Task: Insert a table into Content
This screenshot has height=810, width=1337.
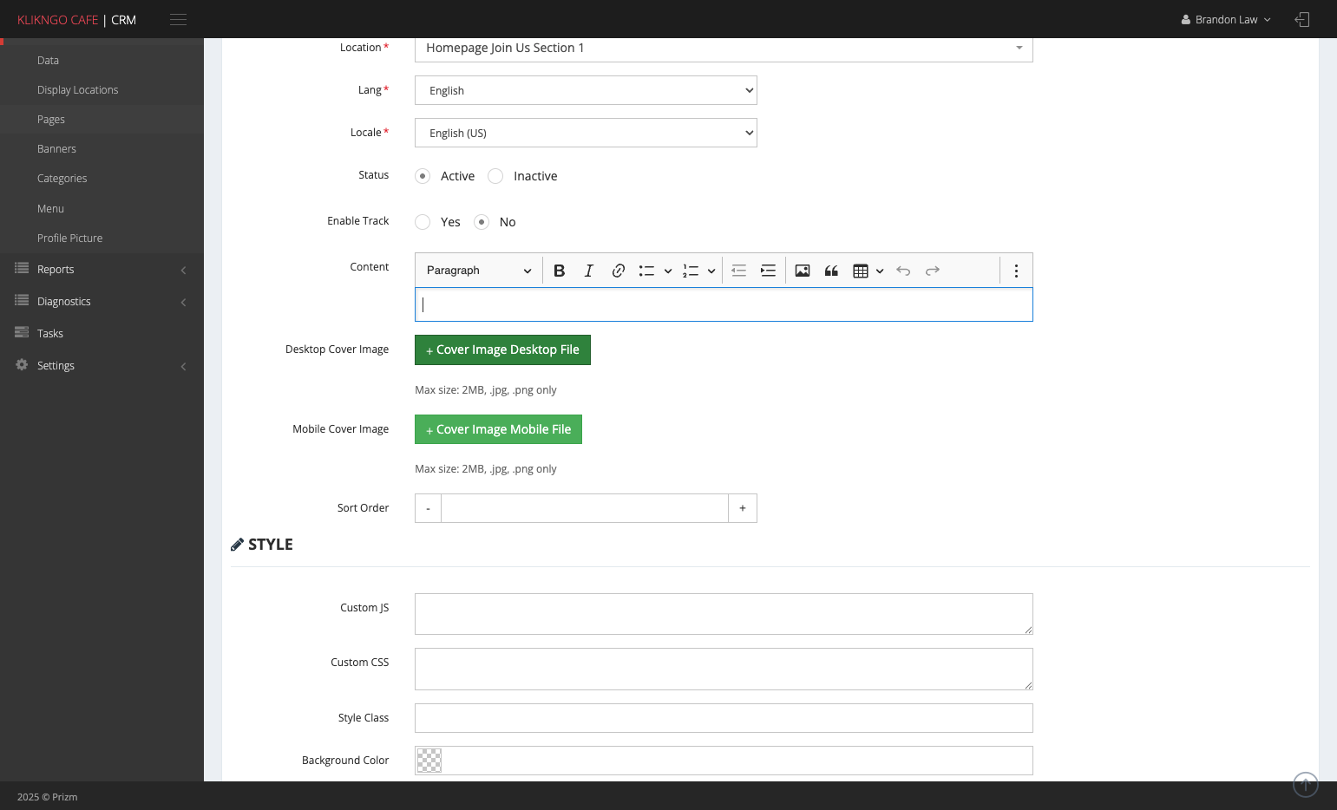Action: [861, 271]
